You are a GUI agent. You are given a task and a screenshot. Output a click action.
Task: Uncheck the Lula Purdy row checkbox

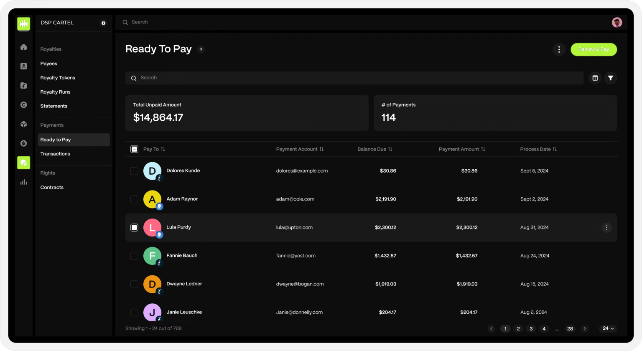coord(134,227)
